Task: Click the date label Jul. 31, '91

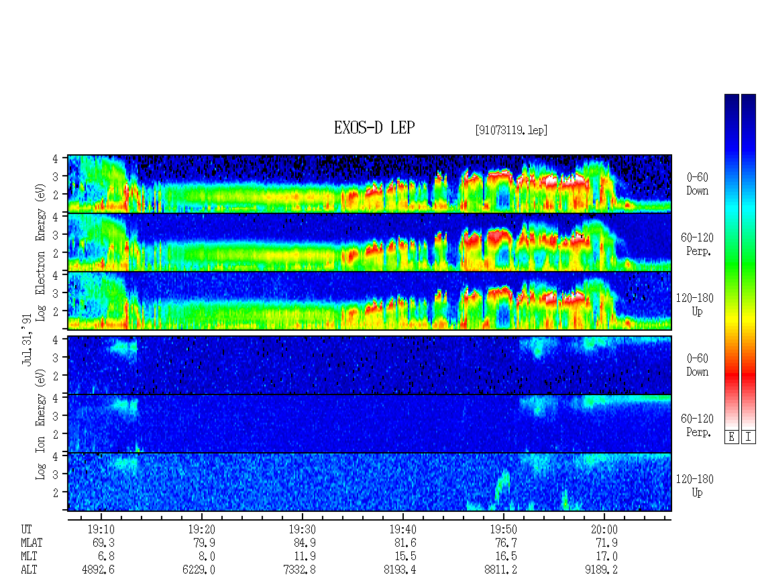Action: tap(27, 340)
